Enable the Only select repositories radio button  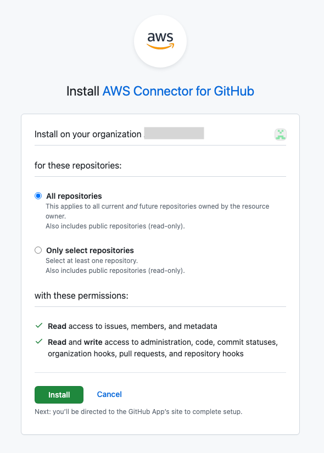[x=38, y=250]
